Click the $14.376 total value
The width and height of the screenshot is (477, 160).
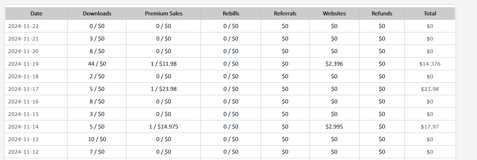coord(430,64)
